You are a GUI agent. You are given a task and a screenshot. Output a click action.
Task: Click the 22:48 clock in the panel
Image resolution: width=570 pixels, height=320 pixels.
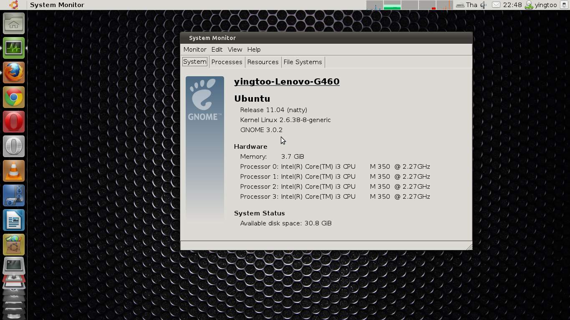click(512, 5)
